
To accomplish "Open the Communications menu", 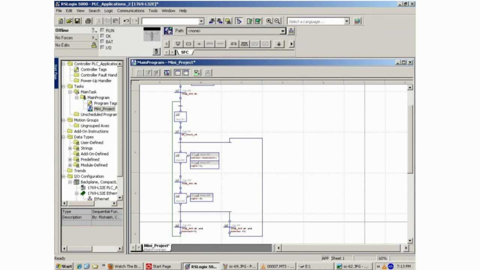I will pos(130,11).
